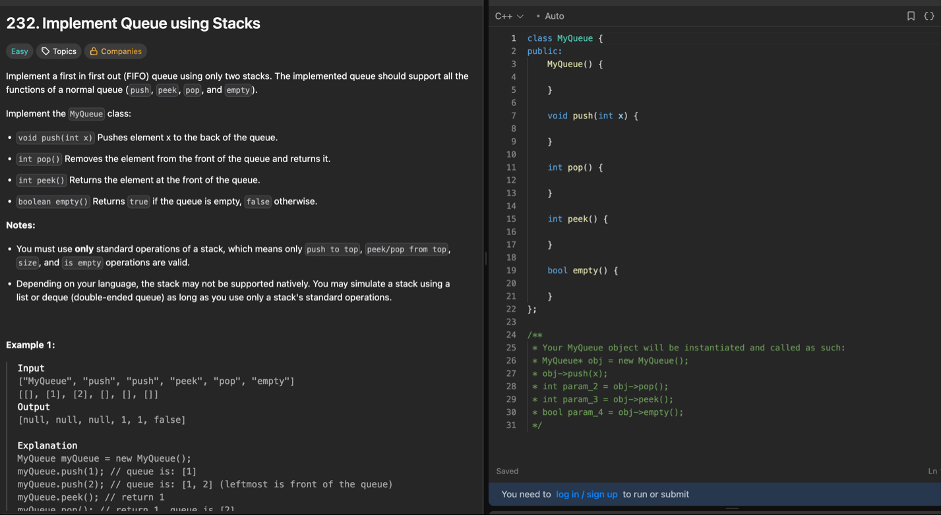Viewport: 941px width, 515px height.
Task: Click the "int peek()" code chip in the description
Action: click(x=42, y=180)
